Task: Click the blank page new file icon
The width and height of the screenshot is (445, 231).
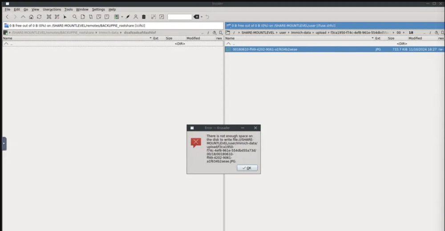Action: [x=83, y=17]
